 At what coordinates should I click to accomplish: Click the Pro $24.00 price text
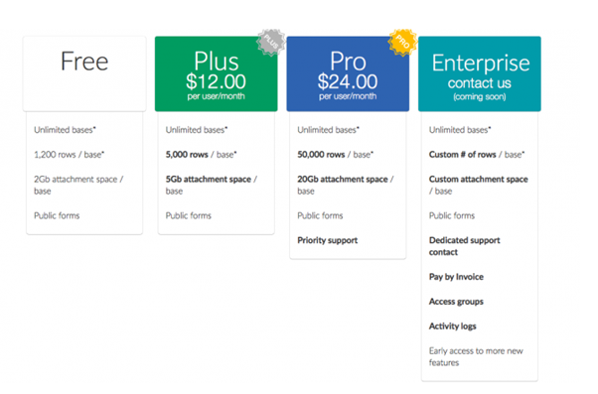pos(348,81)
